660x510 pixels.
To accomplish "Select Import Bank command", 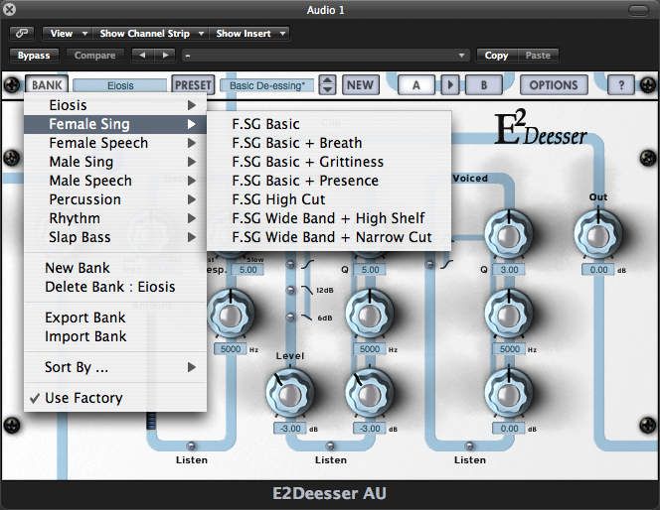I will point(115,336).
